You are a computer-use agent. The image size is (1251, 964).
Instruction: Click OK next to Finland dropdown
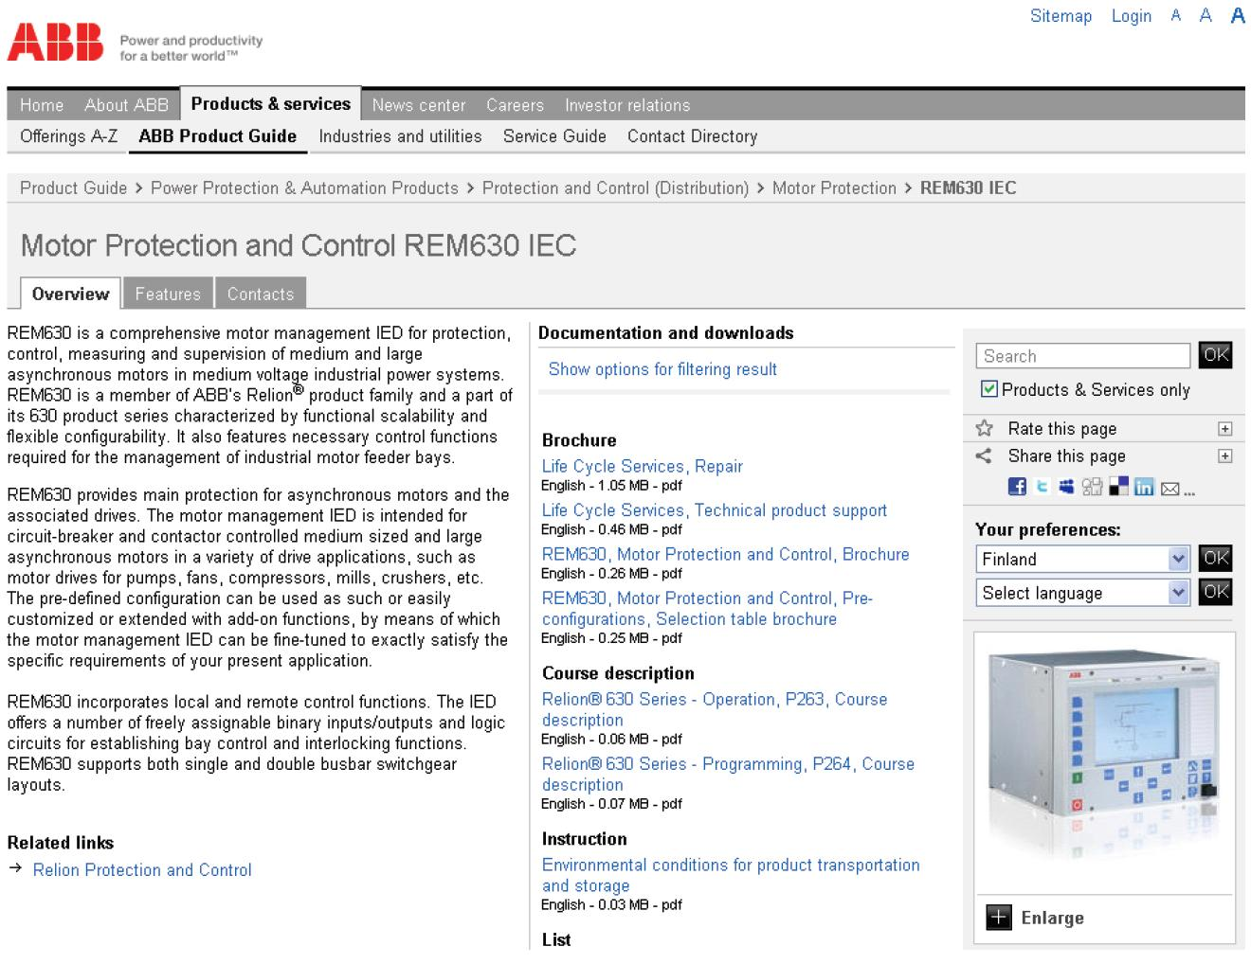pos(1215,558)
